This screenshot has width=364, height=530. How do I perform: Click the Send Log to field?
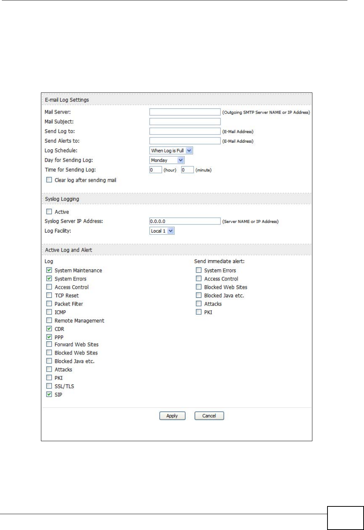pyautogui.click(x=185, y=131)
